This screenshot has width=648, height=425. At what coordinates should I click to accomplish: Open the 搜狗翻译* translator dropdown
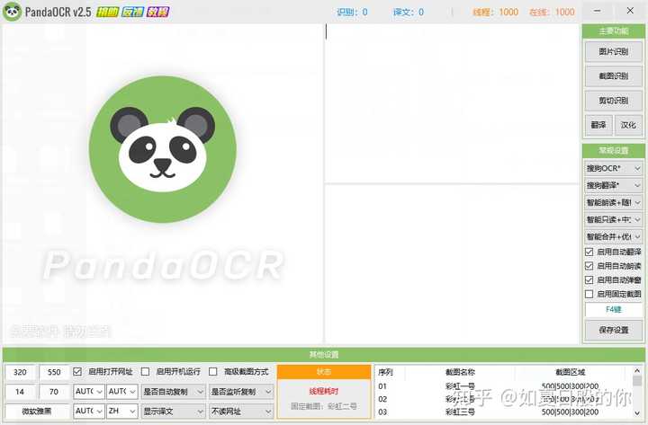(614, 185)
